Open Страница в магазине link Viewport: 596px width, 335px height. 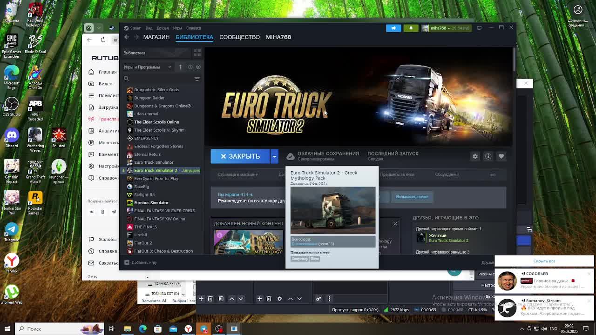tap(237, 174)
